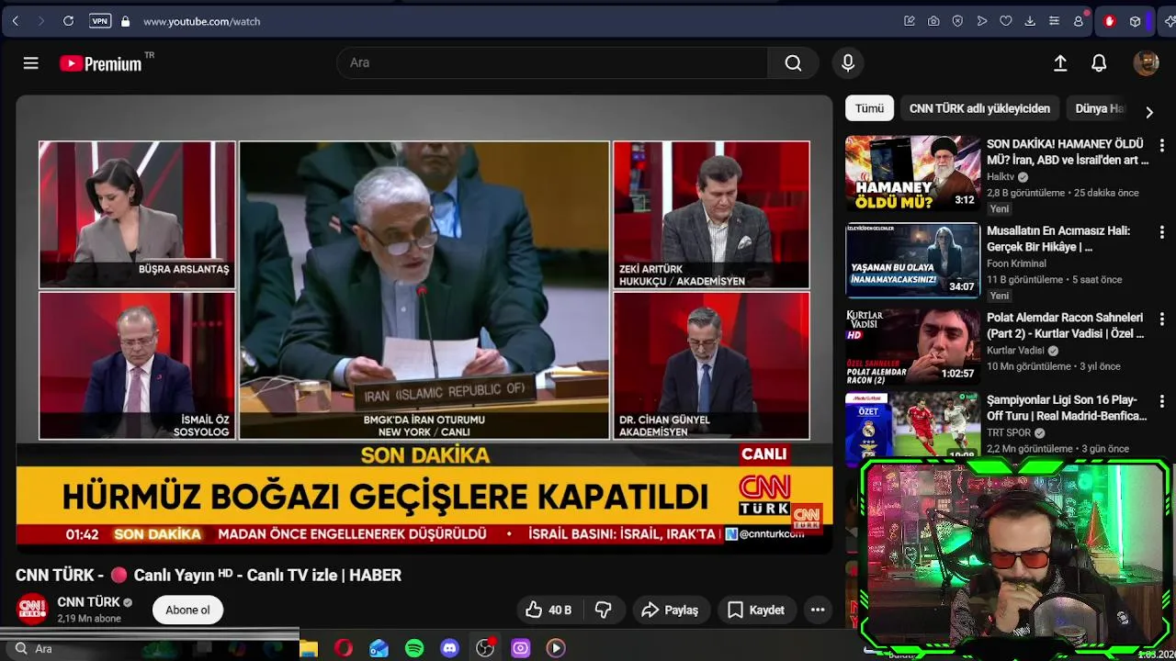The height and width of the screenshot is (661, 1176).
Task: Open the TRT SPOR channel link
Action: pos(1009,432)
